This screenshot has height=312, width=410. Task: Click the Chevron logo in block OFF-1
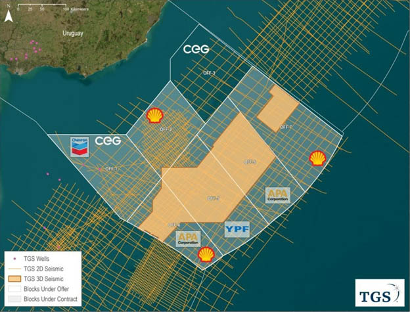tap(80, 147)
